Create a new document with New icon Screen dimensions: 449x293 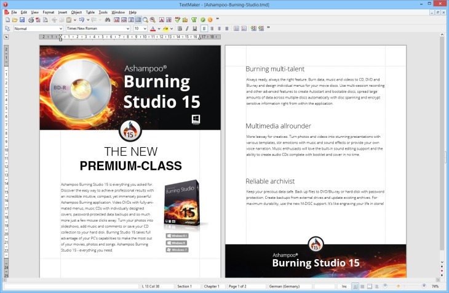click(x=7, y=20)
